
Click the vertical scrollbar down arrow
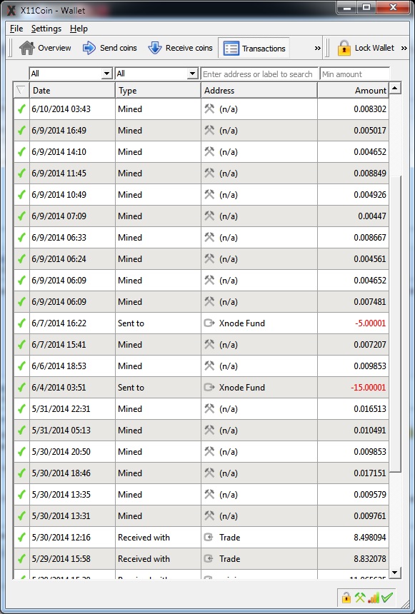click(395, 573)
